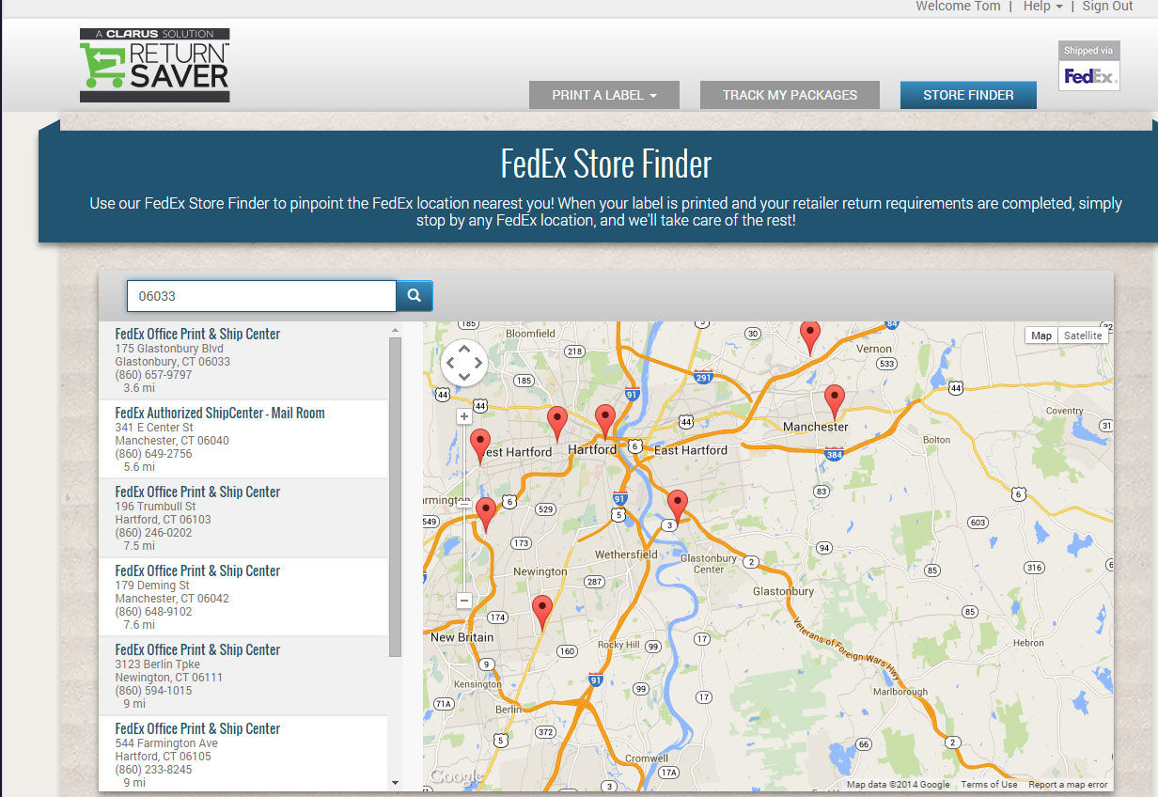Click the zip code search field
The height and width of the screenshot is (797, 1158).
(261, 296)
